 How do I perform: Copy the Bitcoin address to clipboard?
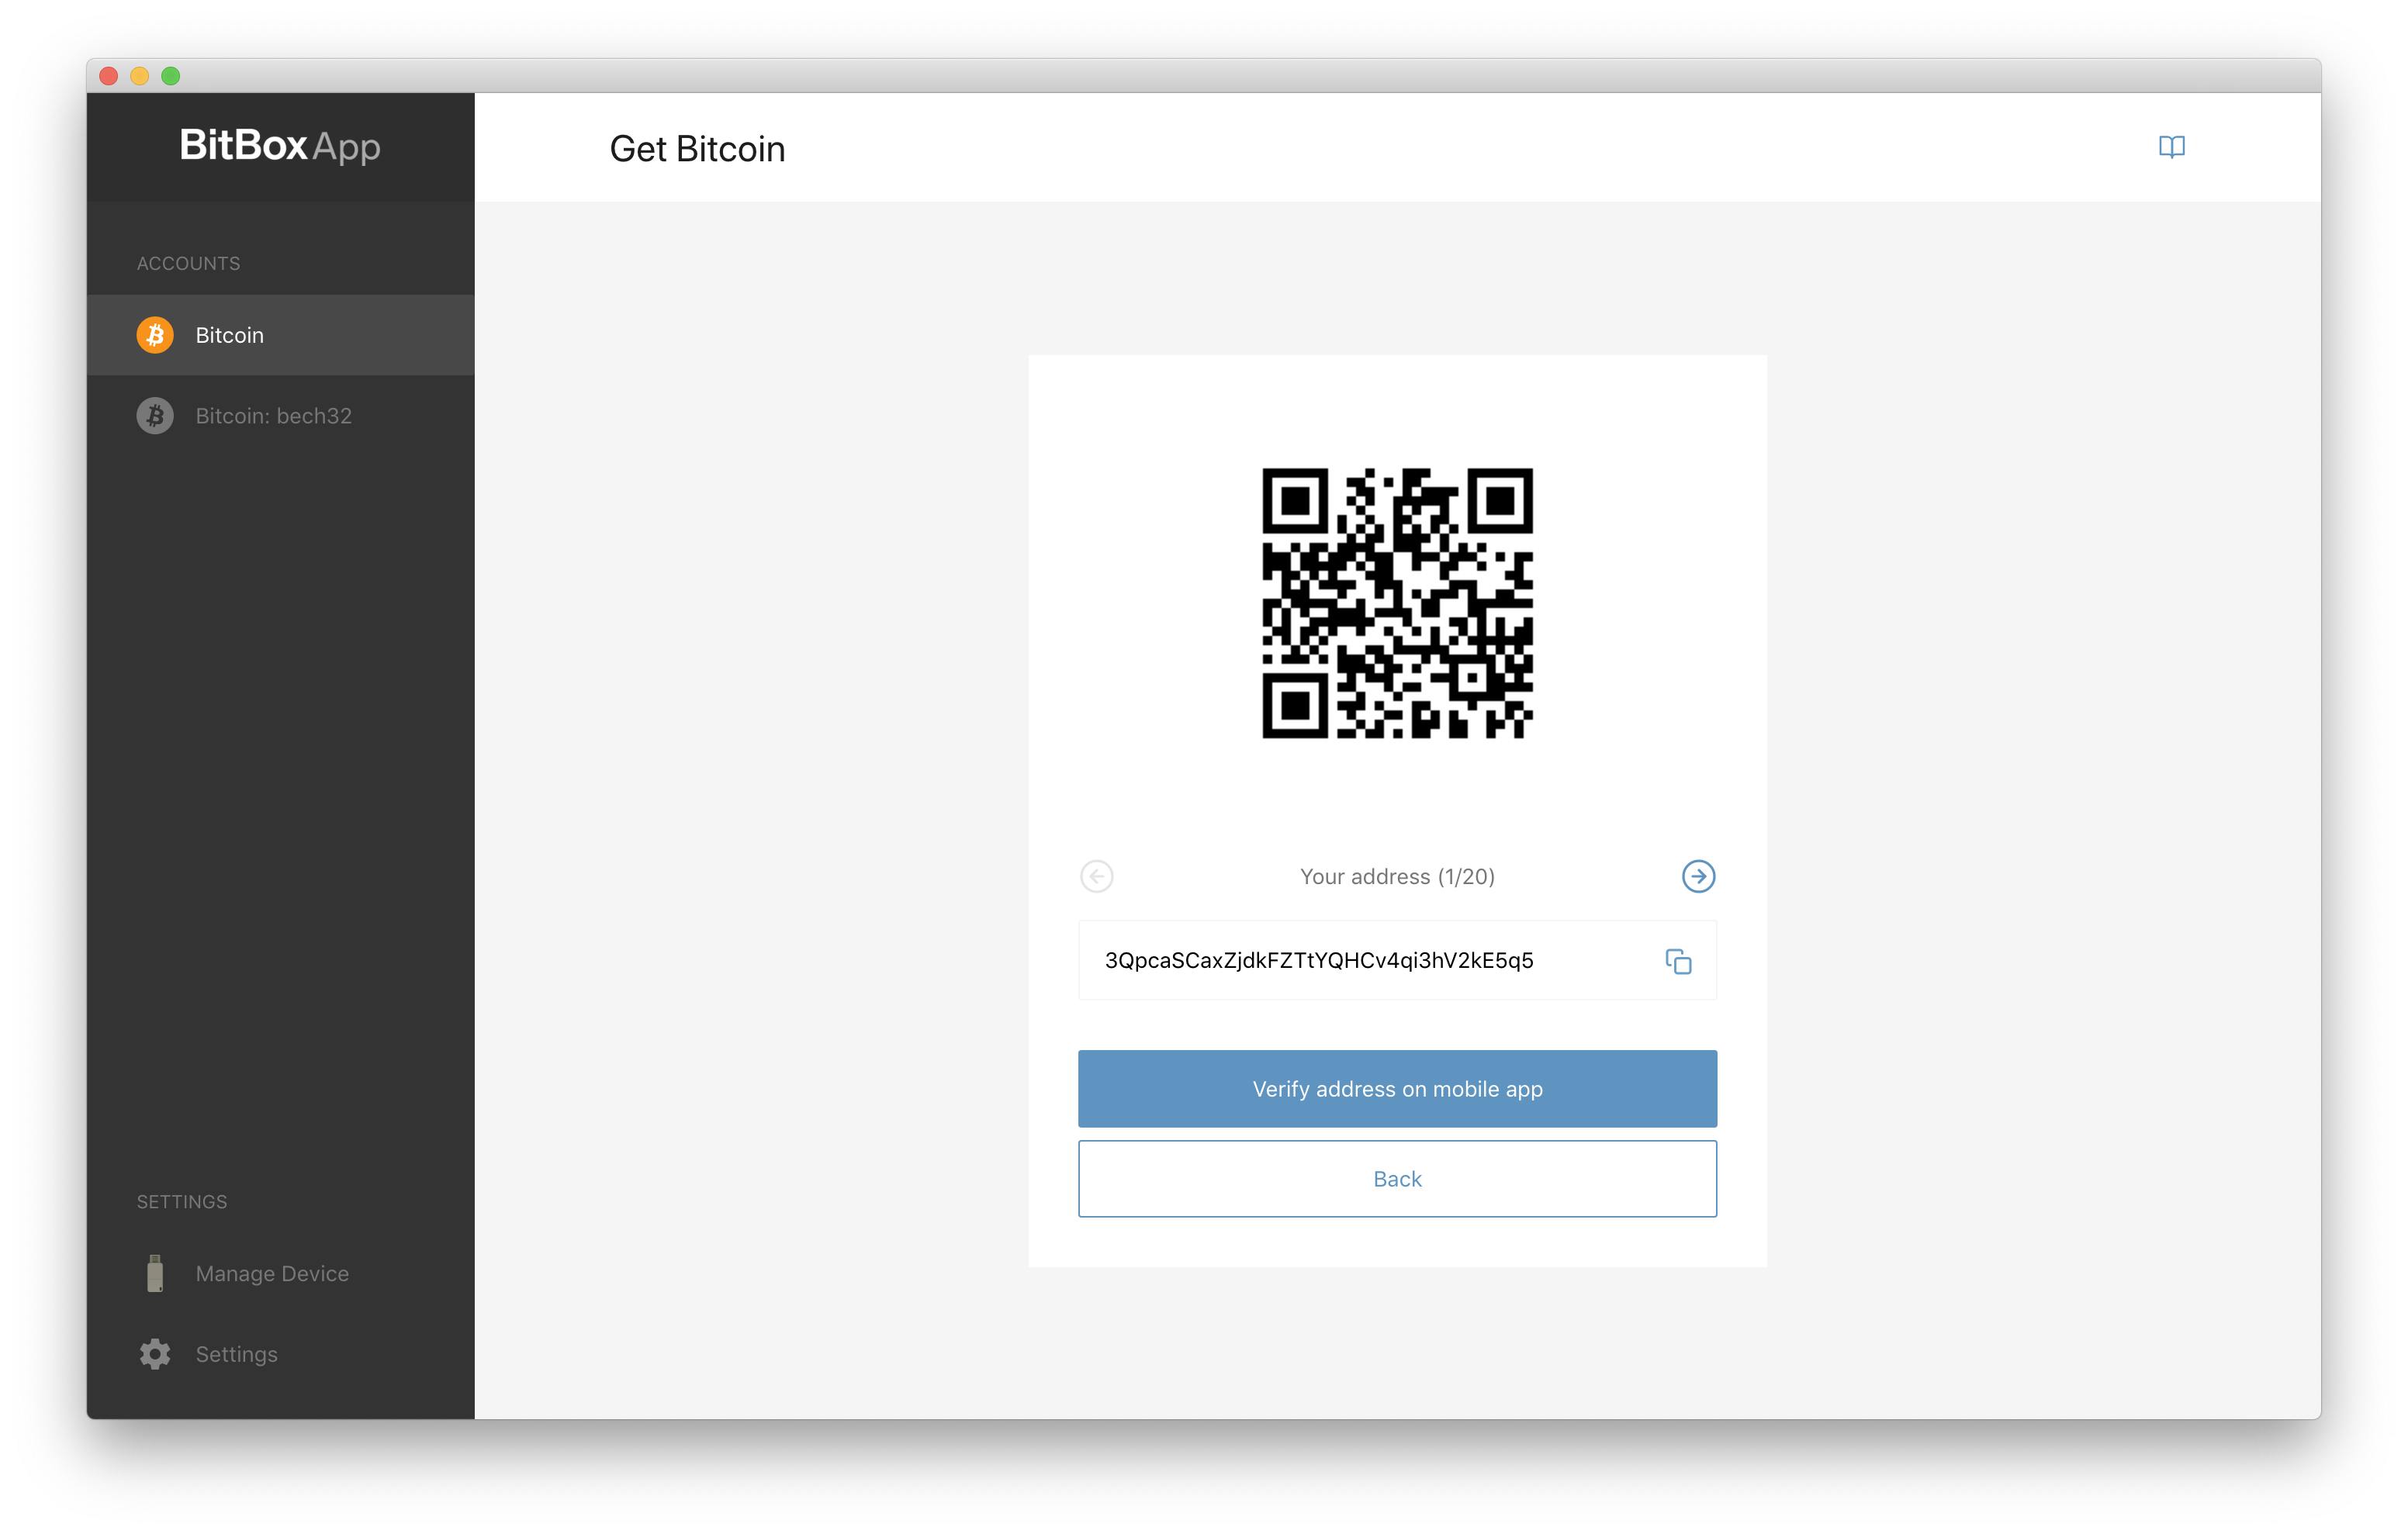tap(1678, 961)
